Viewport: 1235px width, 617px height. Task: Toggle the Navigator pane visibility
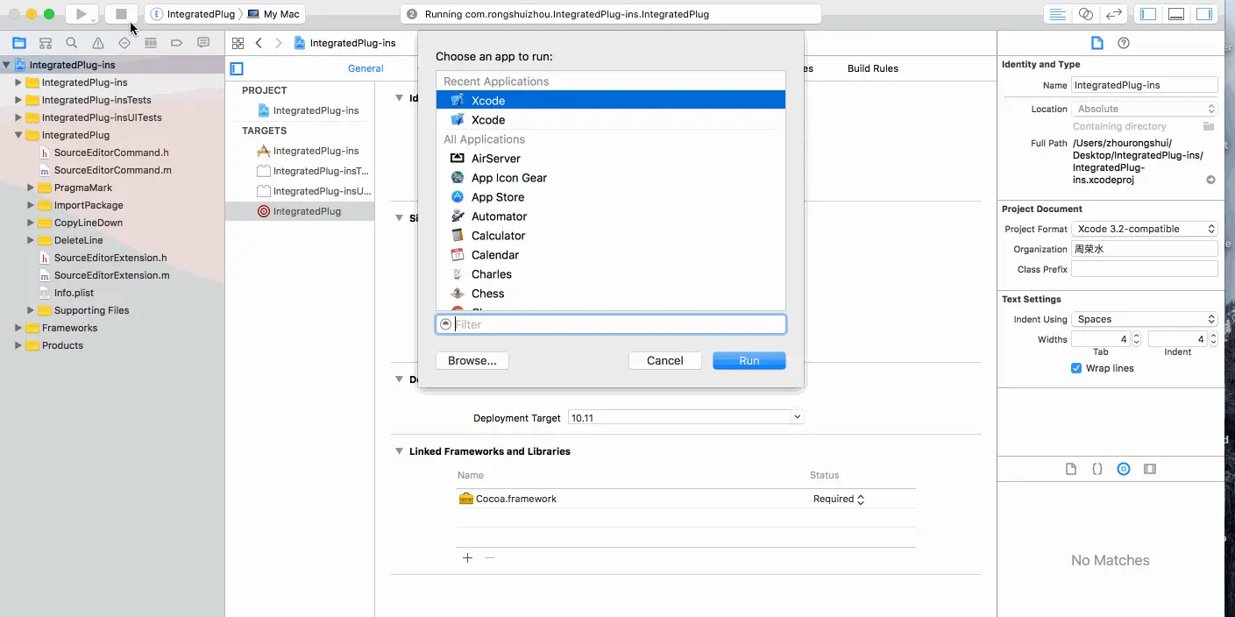(x=1148, y=14)
